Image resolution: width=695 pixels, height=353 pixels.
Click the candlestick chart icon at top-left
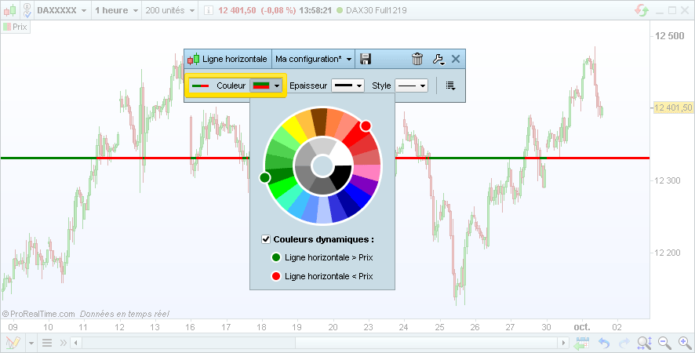coord(10,9)
